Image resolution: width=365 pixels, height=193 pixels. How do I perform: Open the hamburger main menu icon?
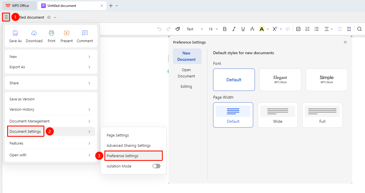click(x=6, y=17)
